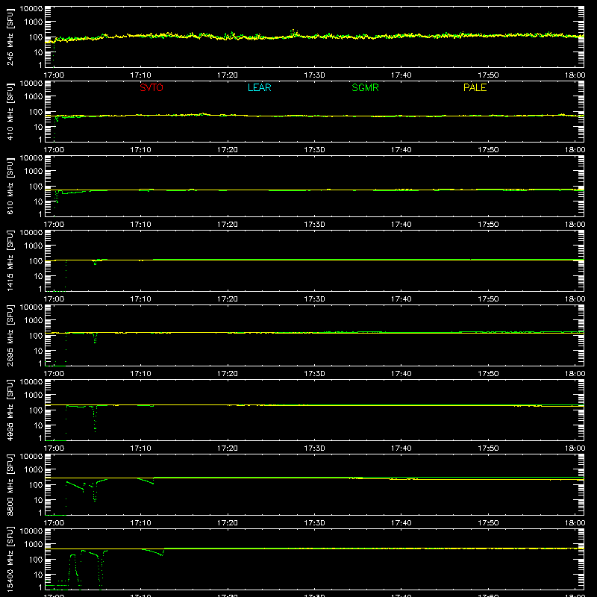Click 17:30 tick below the 245 MHz plot
The height and width of the screenshot is (597, 597).
(x=314, y=75)
